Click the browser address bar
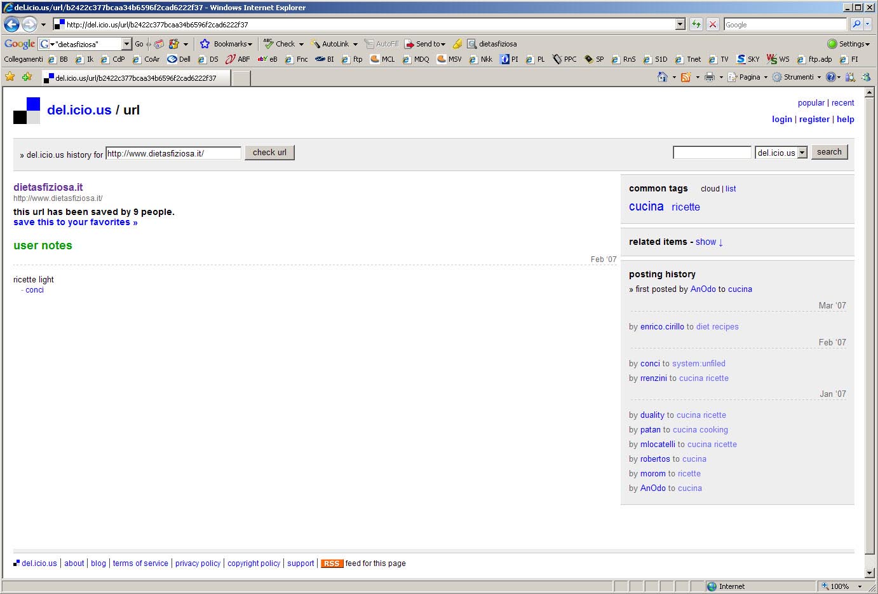 (363, 24)
